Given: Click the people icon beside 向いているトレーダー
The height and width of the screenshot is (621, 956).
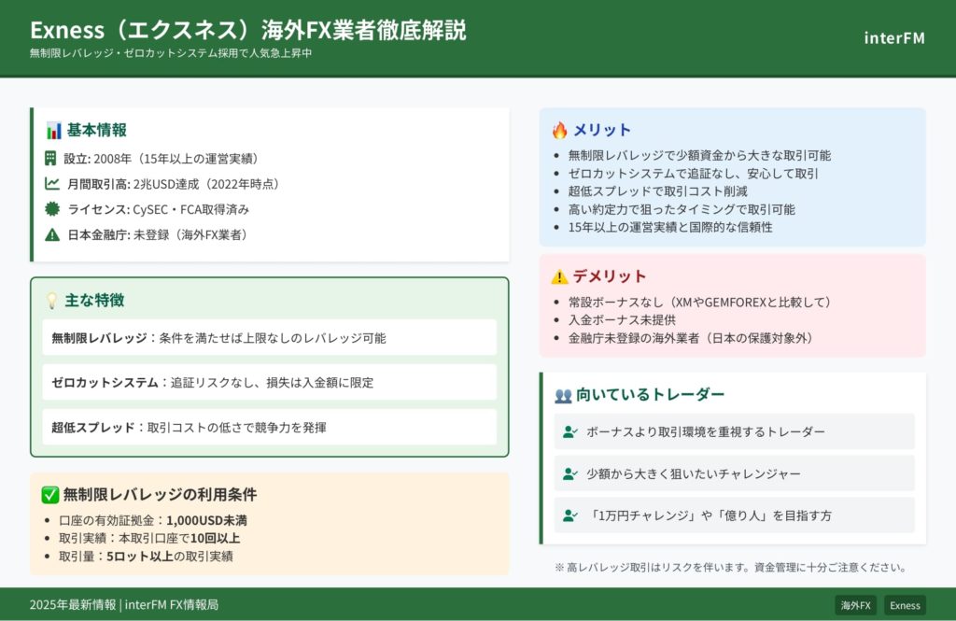Looking at the screenshot, I should tap(563, 395).
